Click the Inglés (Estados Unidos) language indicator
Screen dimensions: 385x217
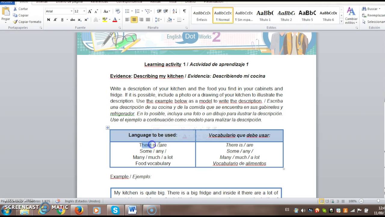pos(82,201)
